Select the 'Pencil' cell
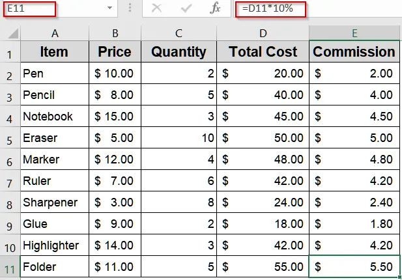The width and height of the screenshot is (402, 280). tap(55, 95)
